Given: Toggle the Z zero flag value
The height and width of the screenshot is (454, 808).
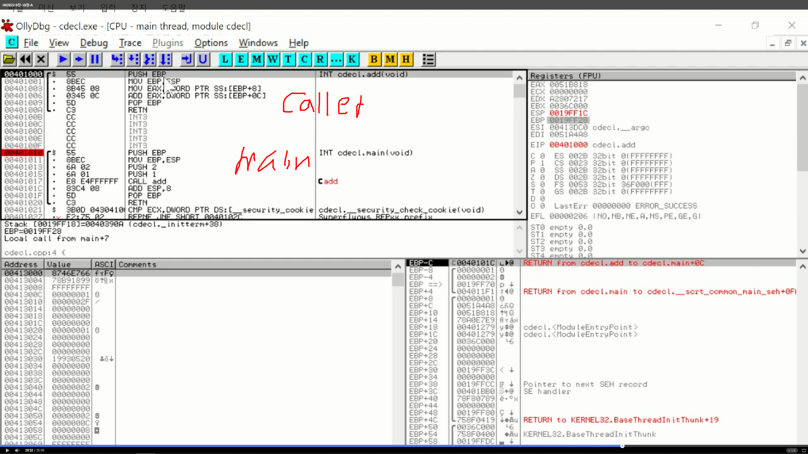Looking at the screenshot, I should 542,177.
